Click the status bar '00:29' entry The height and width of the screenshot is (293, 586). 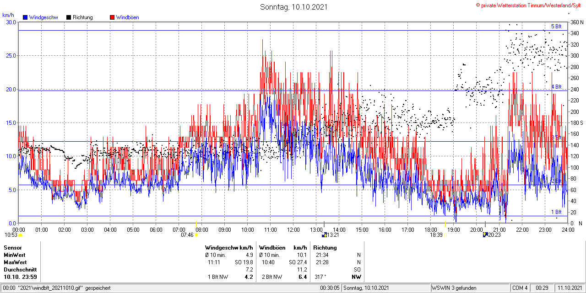point(543,288)
